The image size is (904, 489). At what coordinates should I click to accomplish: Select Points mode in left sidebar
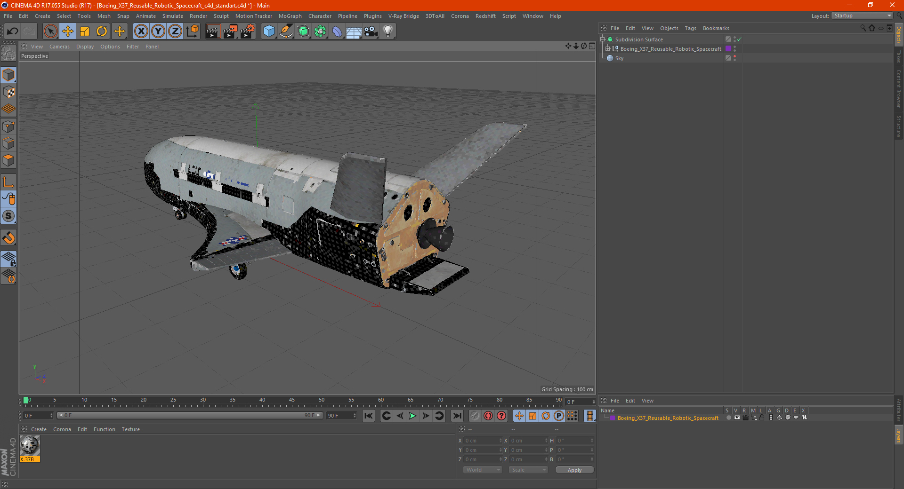8,126
